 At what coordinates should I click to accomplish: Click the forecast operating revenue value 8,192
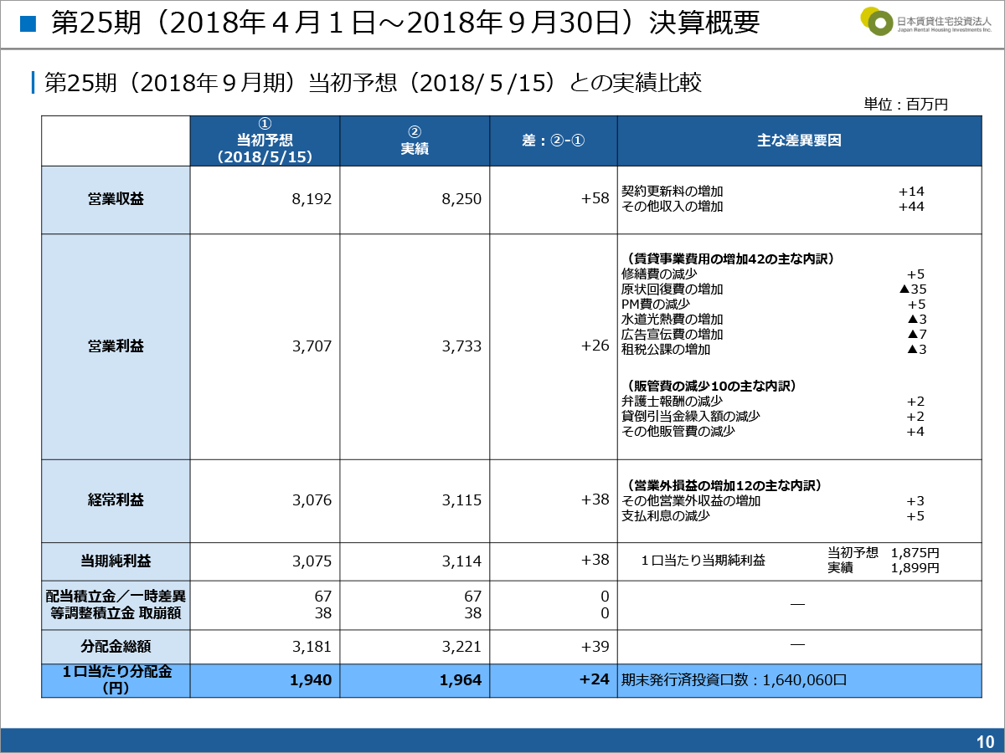click(x=312, y=199)
